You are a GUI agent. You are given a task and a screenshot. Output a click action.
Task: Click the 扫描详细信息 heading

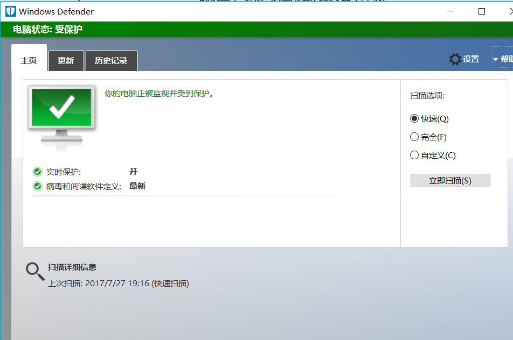click(x=72, y=267)
